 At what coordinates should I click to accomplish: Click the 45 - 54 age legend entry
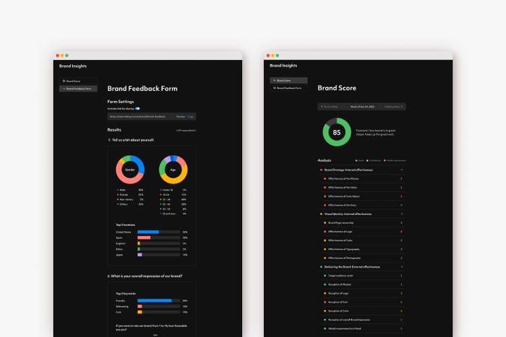pos(173,209)
